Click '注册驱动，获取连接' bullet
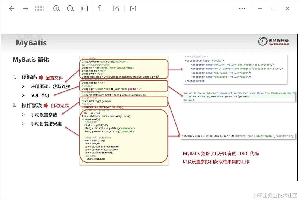The width and height of the screenshot is (299, 200). 51,86
